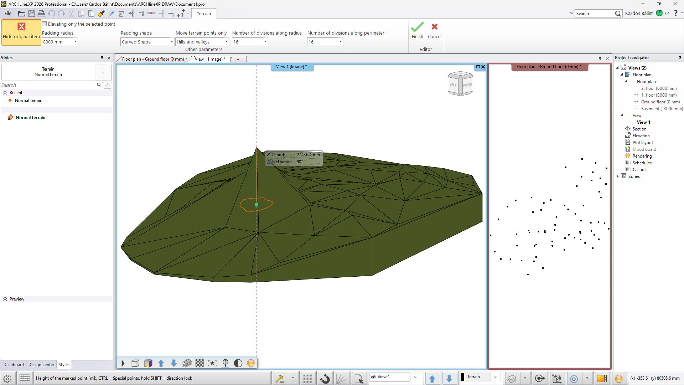The width and height of the screenshot is (684, 385).
Task: Toggle the grid dots icon
Action: click(x=307, y=378)
